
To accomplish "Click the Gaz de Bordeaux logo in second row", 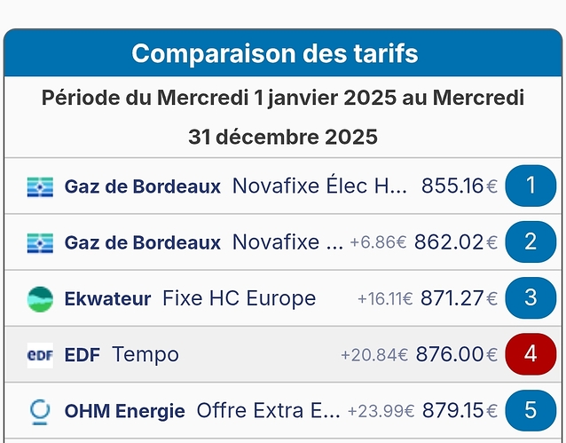I will click(40, 242).
